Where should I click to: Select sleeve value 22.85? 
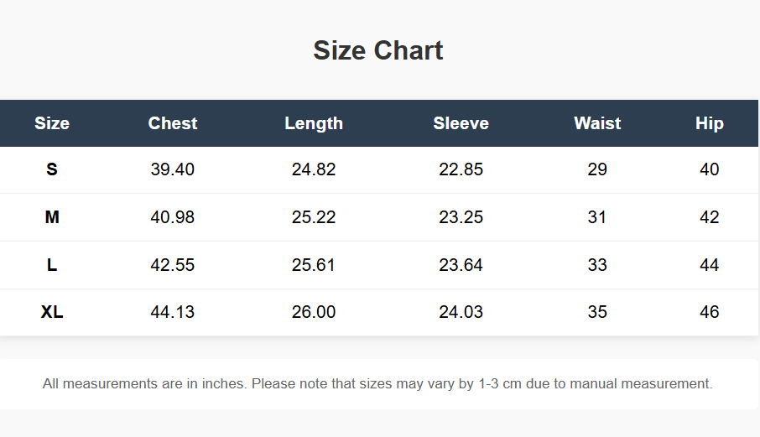click(461, 169)
